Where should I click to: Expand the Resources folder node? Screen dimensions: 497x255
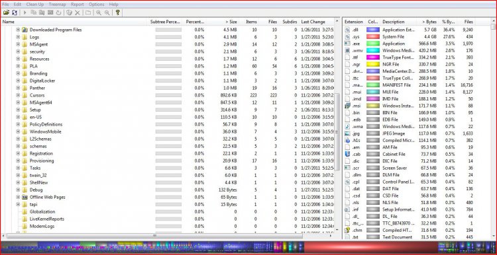coord(18,59)
